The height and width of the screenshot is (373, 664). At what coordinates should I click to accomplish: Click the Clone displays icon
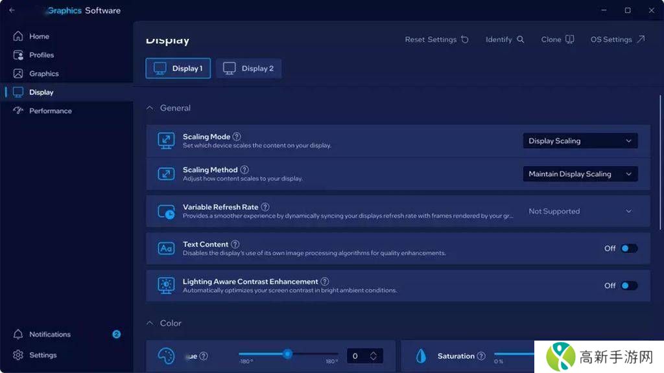point(569,40)
